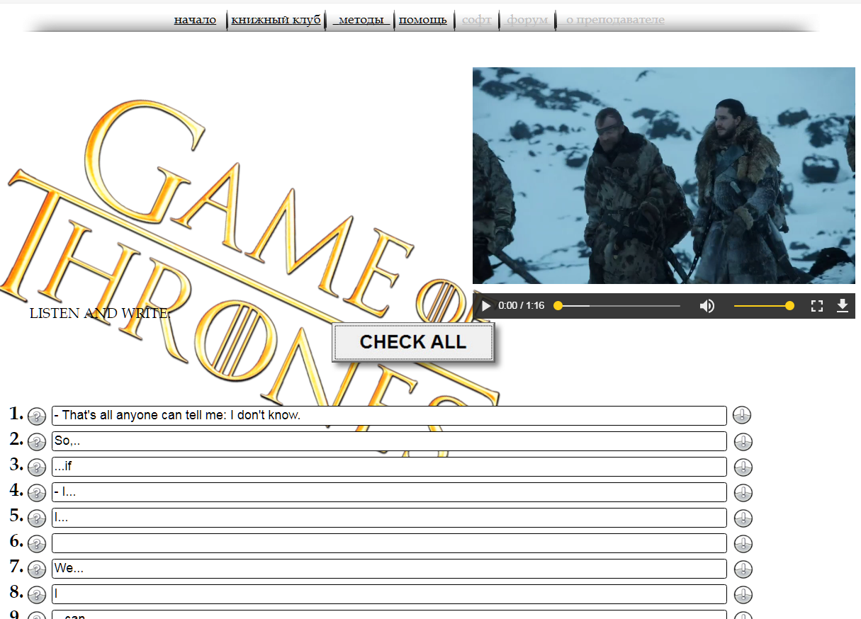
Task: Click the line 7 input containing We...
Action: 389,569
